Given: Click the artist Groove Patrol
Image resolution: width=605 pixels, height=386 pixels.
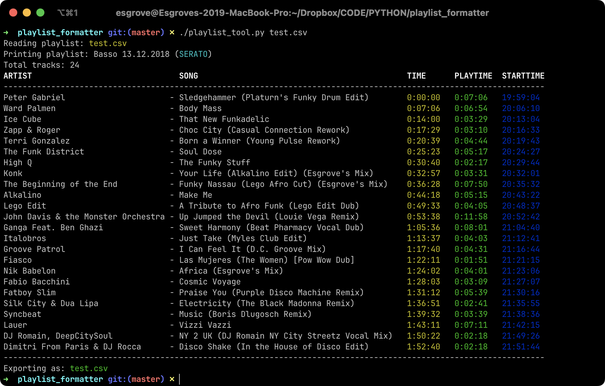Looking at the screenshot, I should [x=34, y=249].
